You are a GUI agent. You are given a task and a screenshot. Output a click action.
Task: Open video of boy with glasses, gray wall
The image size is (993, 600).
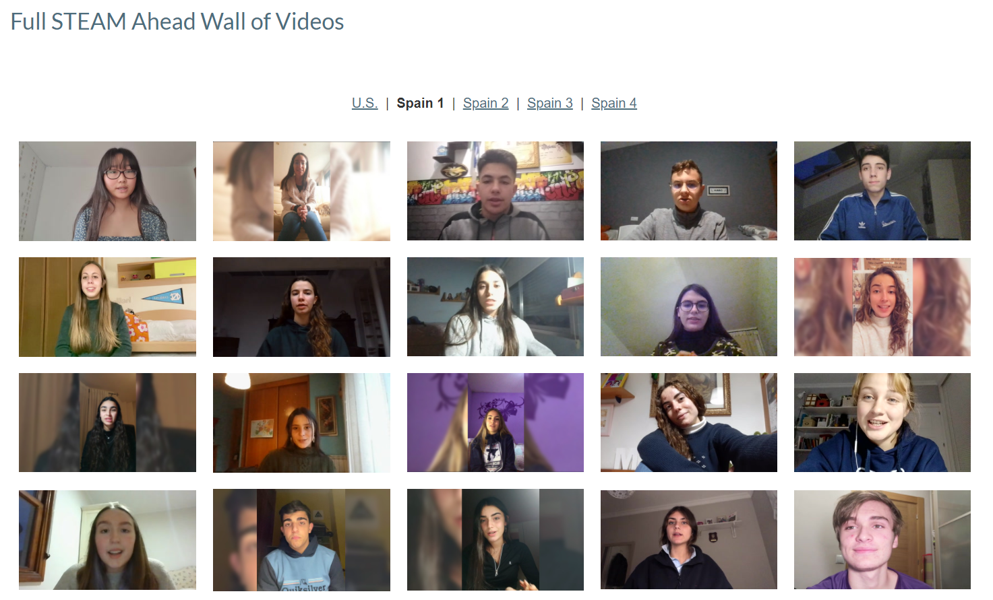click(689, 191)
